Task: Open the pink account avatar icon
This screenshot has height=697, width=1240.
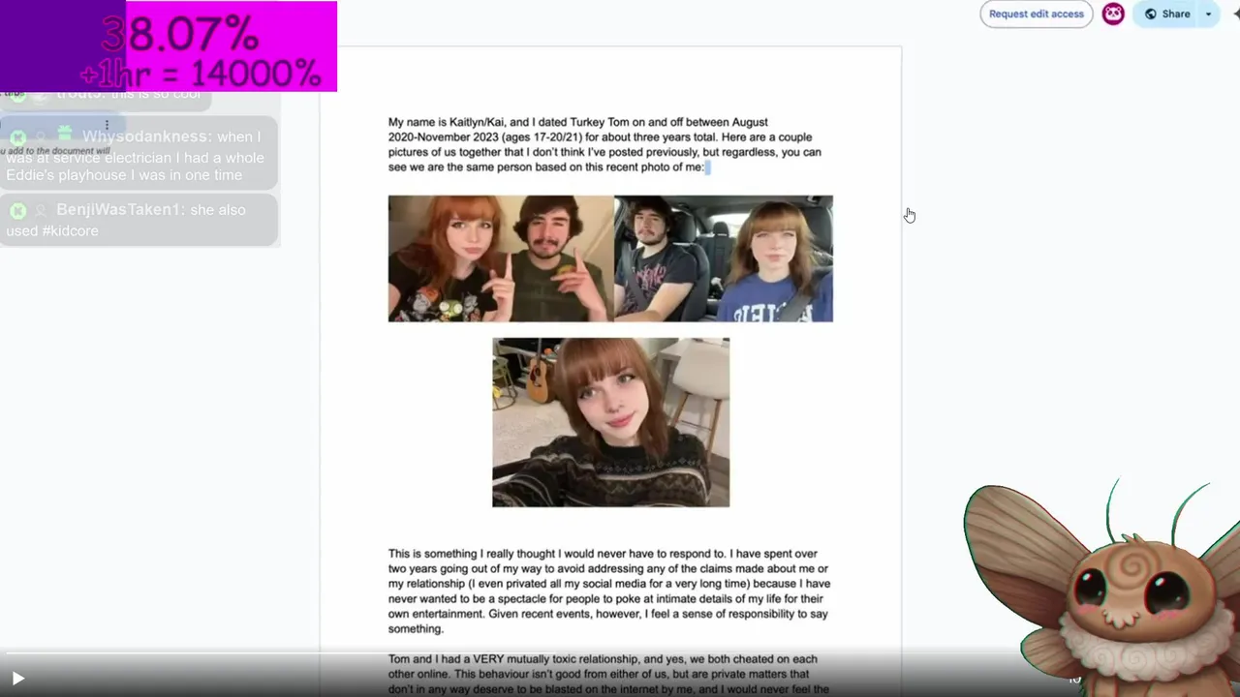Action: (x=1113, y=14)
